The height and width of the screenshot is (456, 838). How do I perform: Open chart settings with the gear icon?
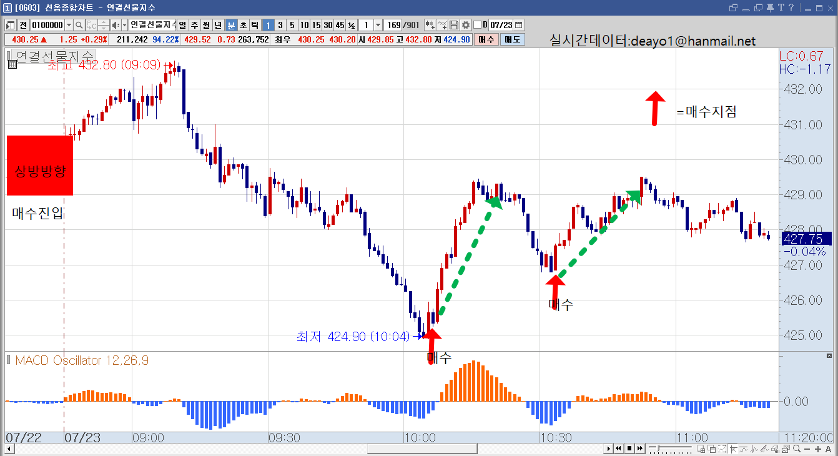pos(465,25)
